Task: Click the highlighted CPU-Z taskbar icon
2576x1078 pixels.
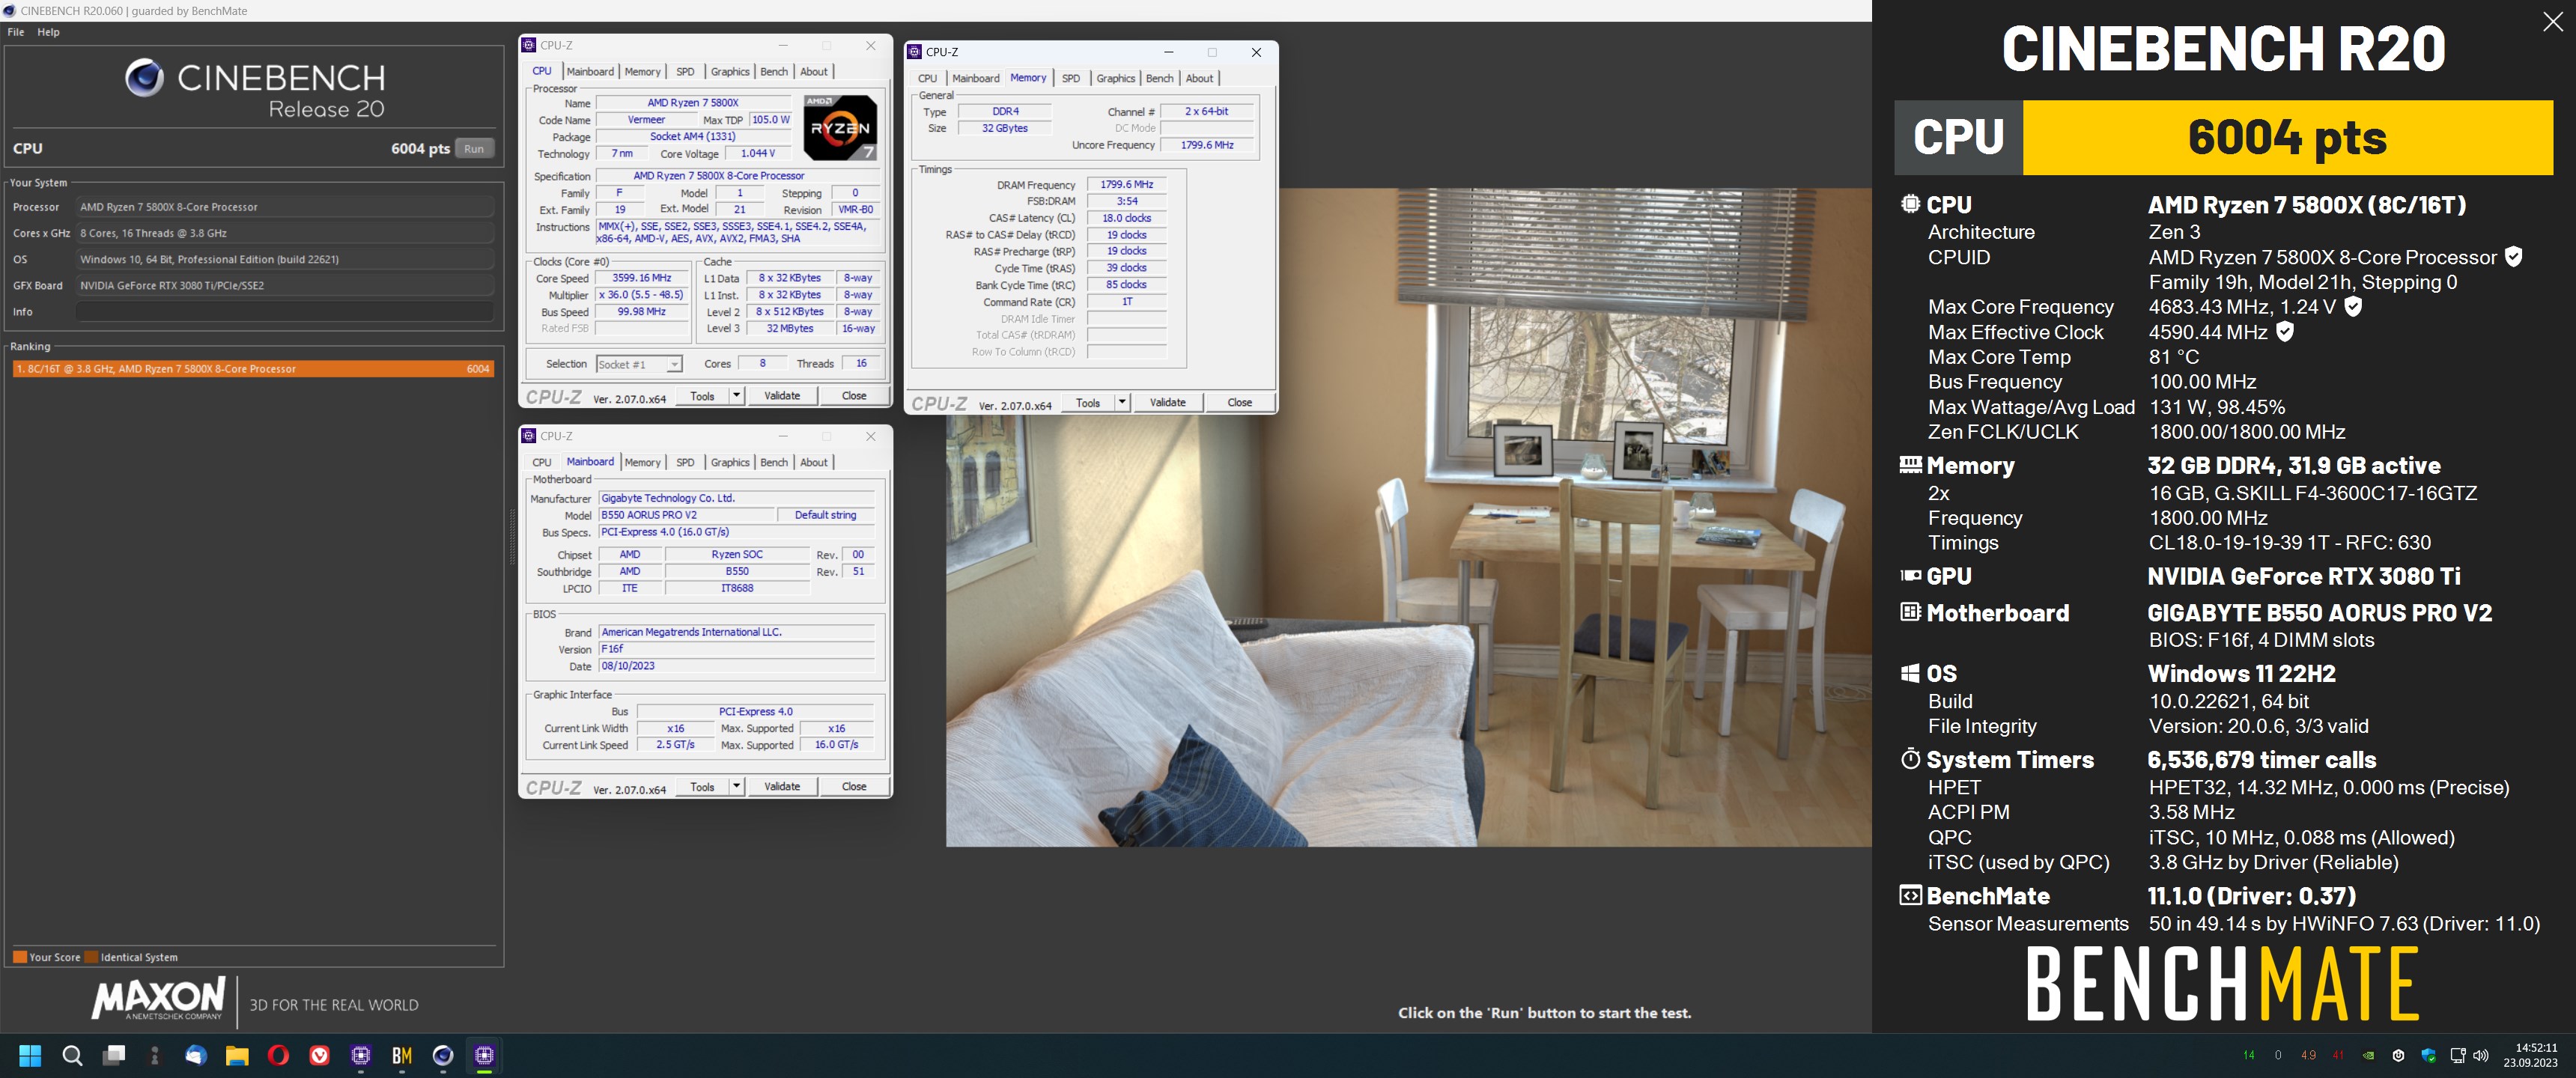Action: (484, 1055)
